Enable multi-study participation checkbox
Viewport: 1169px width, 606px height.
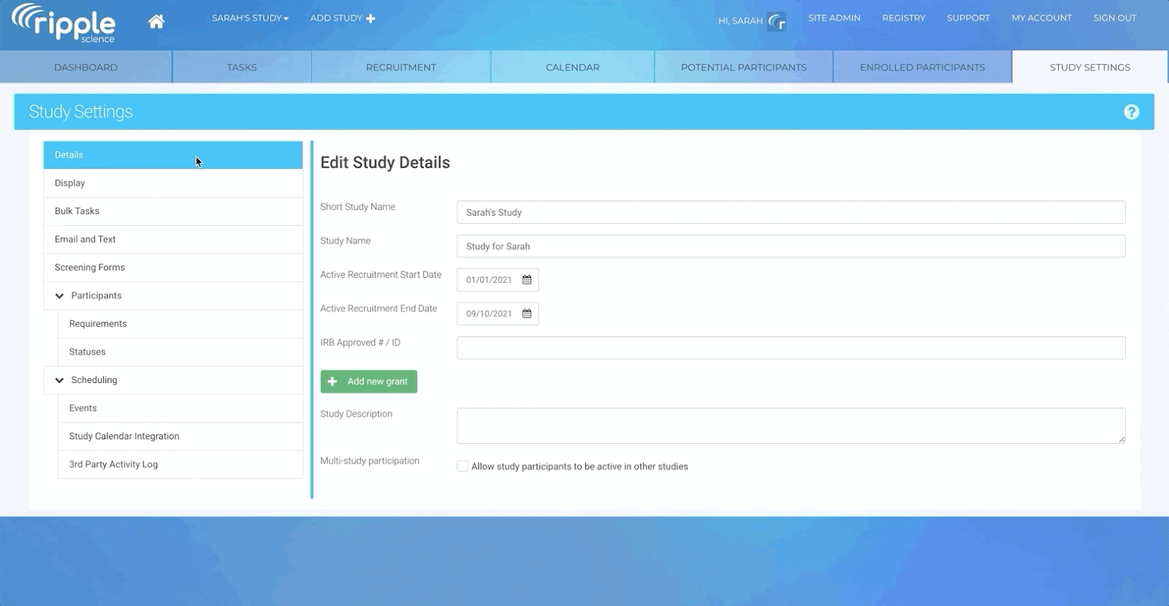(x=462, y=466)
